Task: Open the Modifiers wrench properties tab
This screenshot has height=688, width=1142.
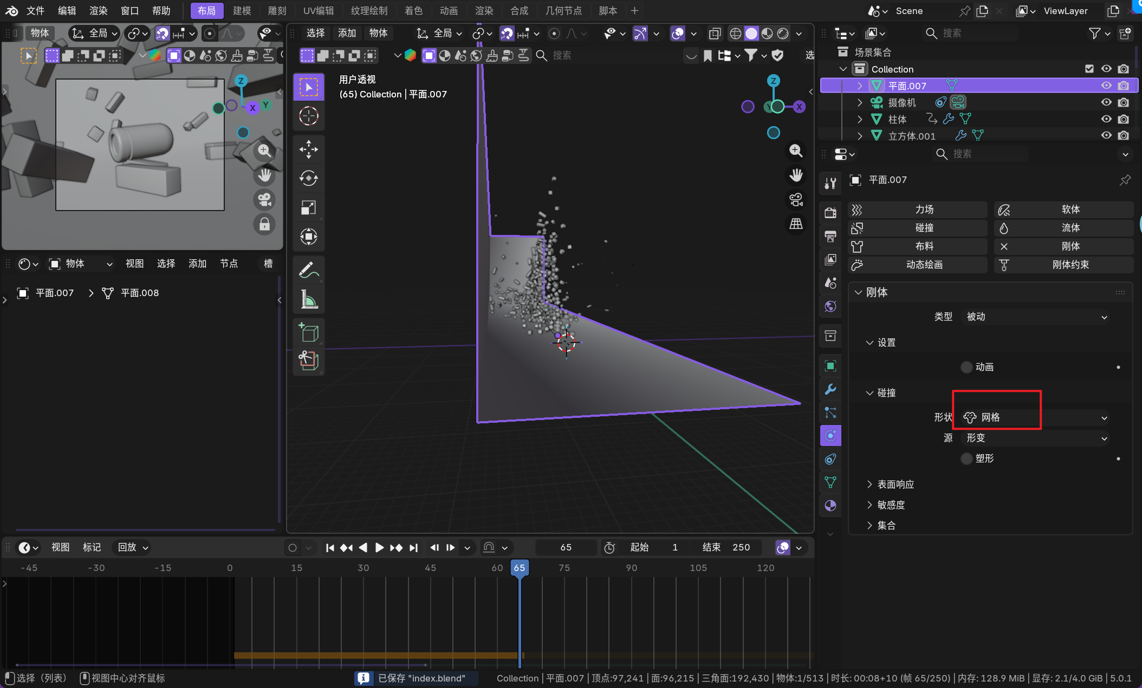Action: [x=830, y=389]
